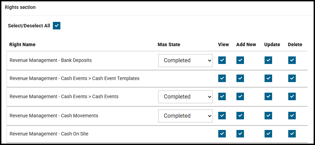Open Max State dropdown for Cash Events
The width and height of the screenshot is (315, 145).
pyautogui.click(x=185, y=97)
